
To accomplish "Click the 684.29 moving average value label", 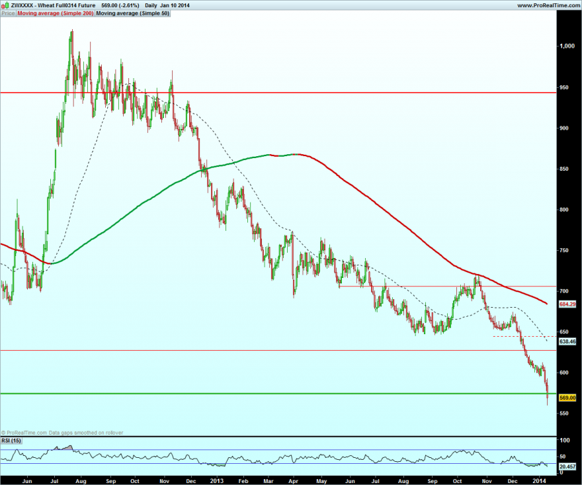I will pos(567,304).
